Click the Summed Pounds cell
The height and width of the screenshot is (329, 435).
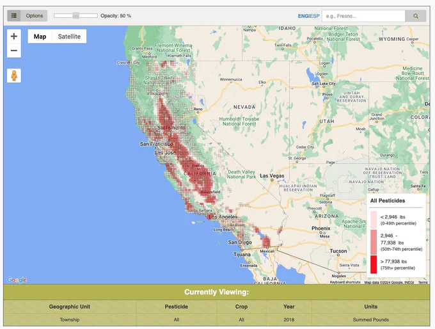click(x=370, y=319)
